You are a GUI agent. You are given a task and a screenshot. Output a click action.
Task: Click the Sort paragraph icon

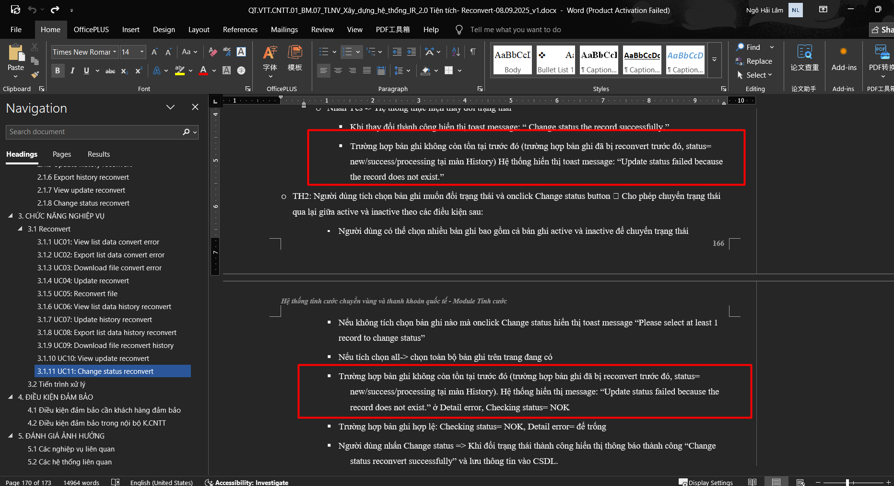click(456, 52)
